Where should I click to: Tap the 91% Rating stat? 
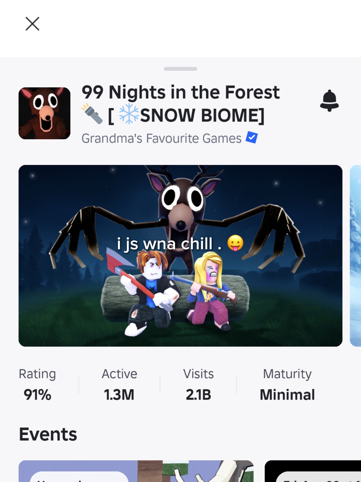coord(37,384)
